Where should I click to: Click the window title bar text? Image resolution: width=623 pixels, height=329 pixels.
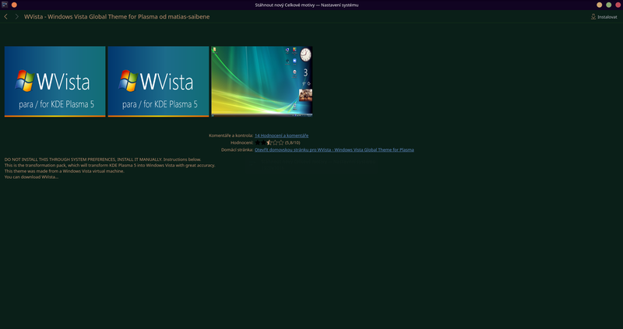pyautogui.click(x=311, y=5)
